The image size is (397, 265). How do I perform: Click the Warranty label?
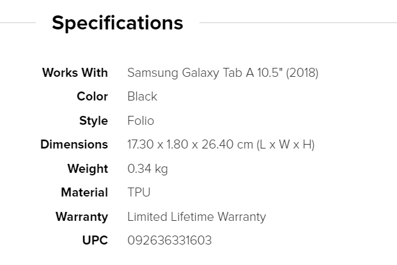pos(82,217)
